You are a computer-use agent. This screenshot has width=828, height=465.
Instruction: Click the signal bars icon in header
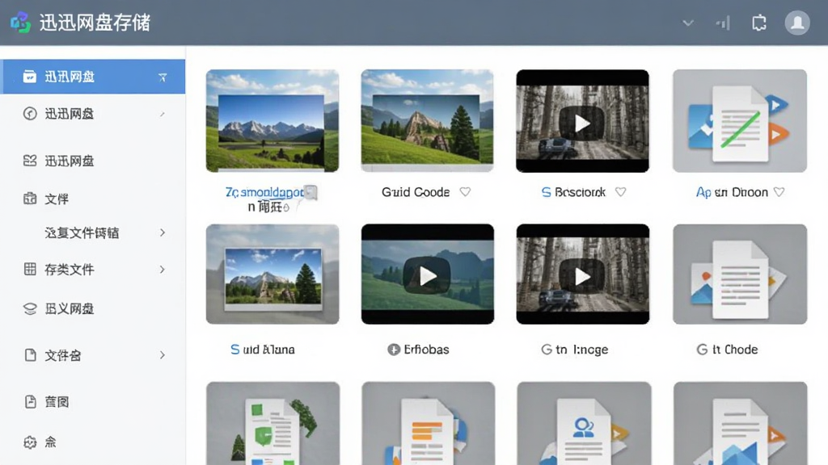(x=723, y=23)
